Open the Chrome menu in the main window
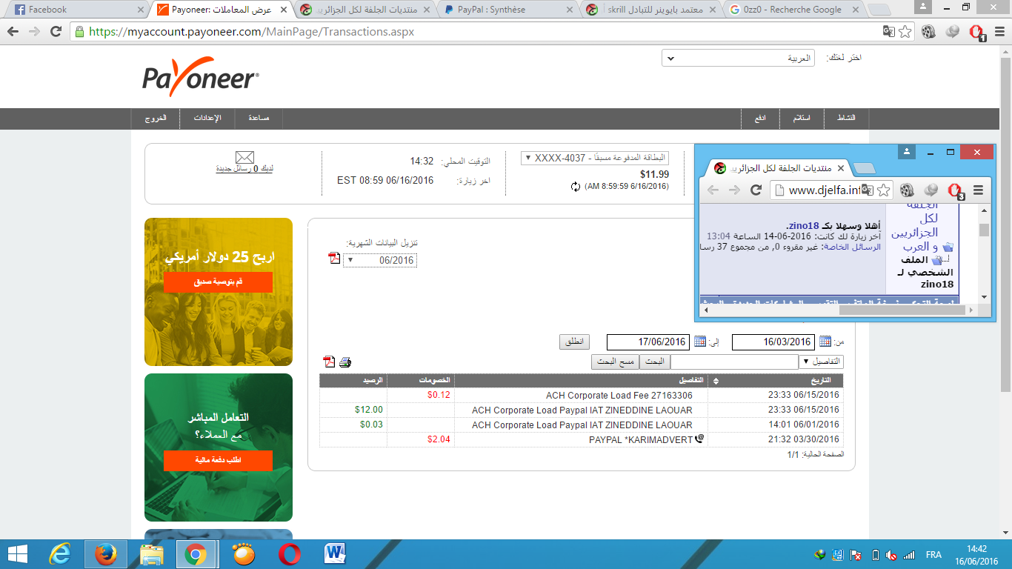 tap(999, 32)
